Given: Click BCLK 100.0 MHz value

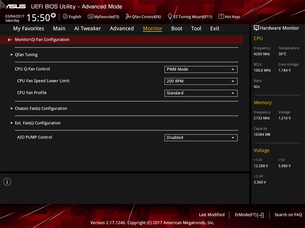Looking at the screenshot, I should point(262,71).
